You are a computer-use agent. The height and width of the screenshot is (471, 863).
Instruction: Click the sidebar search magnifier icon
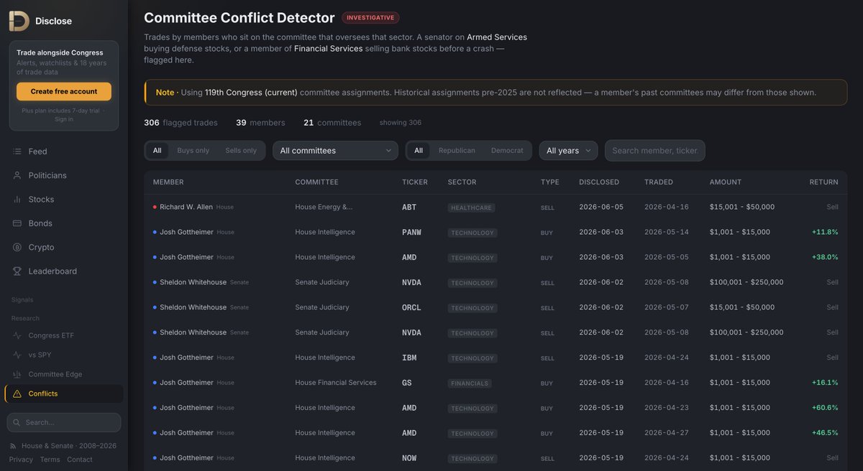click(x=18, y=422)
